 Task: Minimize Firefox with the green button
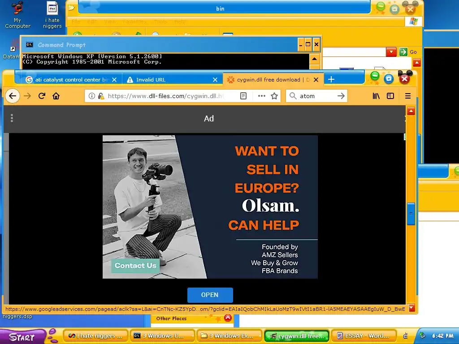coord(374,77)
